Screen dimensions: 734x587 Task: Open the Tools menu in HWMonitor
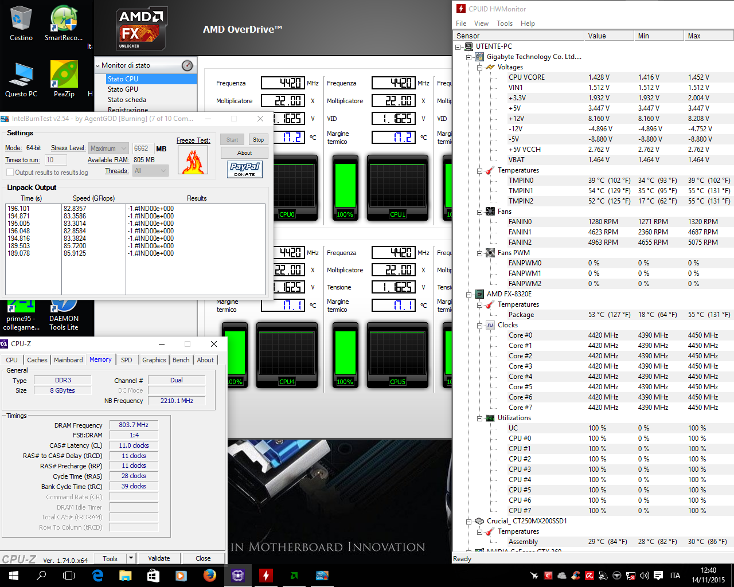[x=505, y=24]
